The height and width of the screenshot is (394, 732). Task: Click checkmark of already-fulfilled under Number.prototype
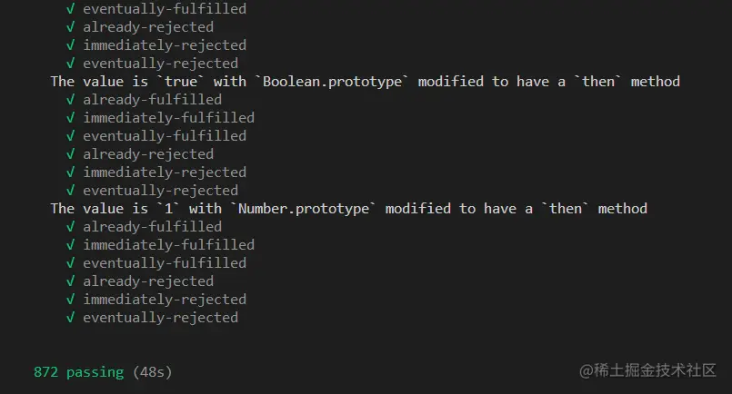(x=71, y=227)
